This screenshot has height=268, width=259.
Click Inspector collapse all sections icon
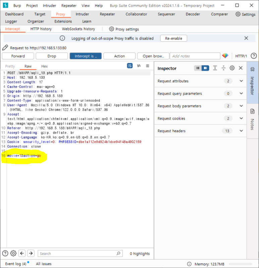[x=223, y=68]
